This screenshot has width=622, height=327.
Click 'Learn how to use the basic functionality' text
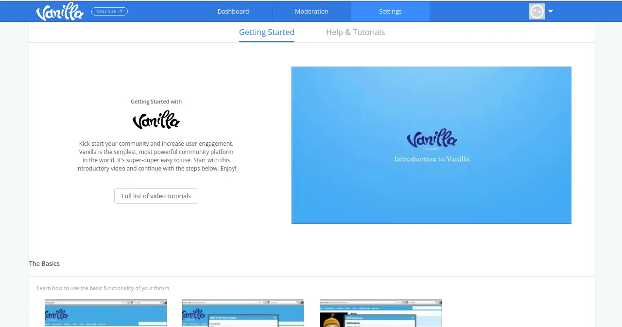pos(104,288)
